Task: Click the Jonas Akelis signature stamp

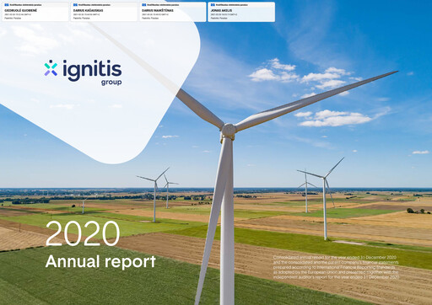Action: coord(241,12)
